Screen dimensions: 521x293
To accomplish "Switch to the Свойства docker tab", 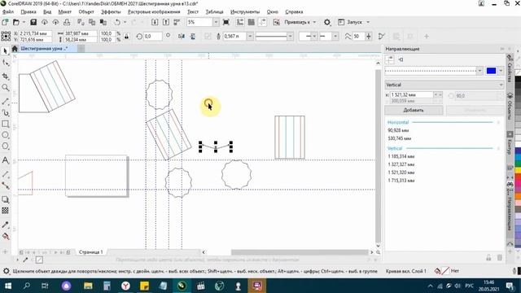I will tap(510, 68).
